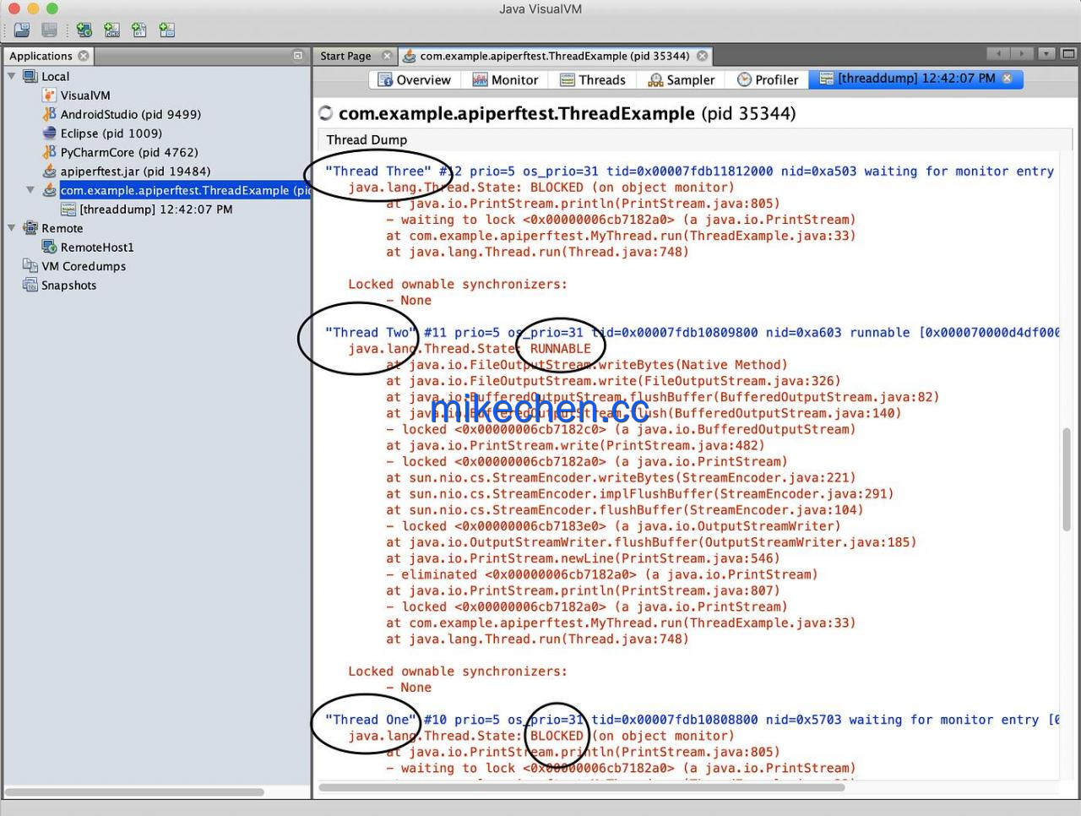Screen dimensions: 1081x816
Task: Open the Overview tab
Action: point(414,79)
